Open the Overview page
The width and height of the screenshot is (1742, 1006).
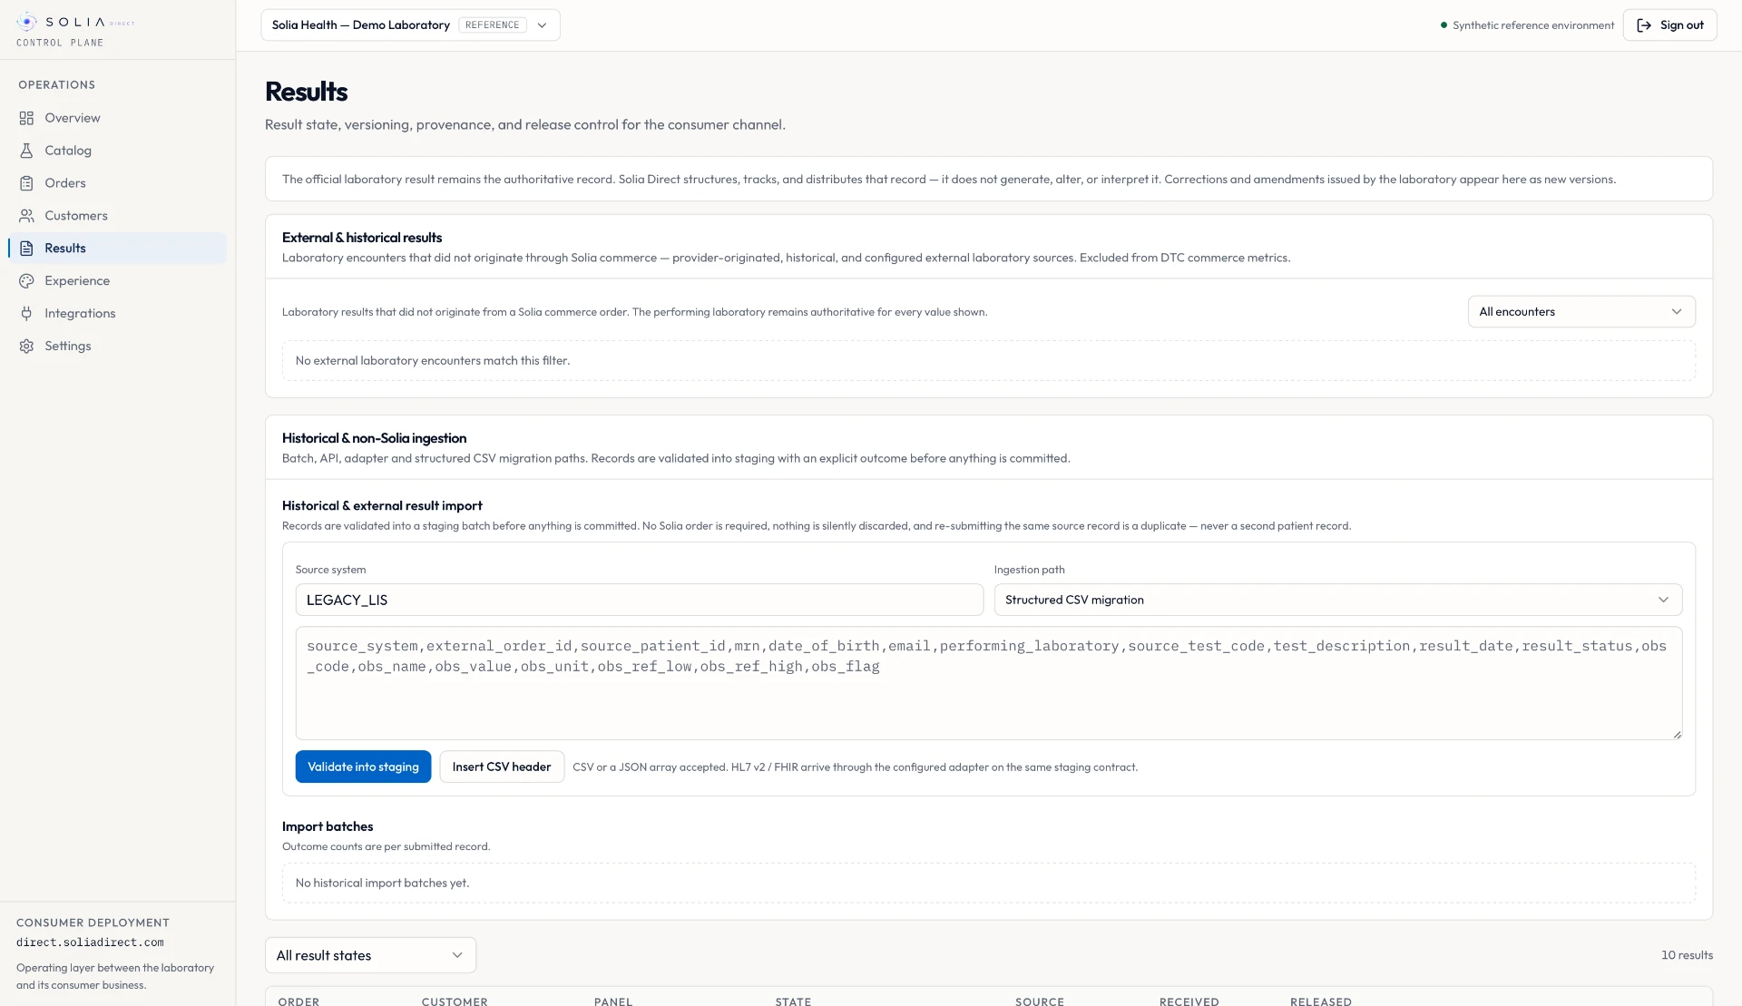click(117, 118)
